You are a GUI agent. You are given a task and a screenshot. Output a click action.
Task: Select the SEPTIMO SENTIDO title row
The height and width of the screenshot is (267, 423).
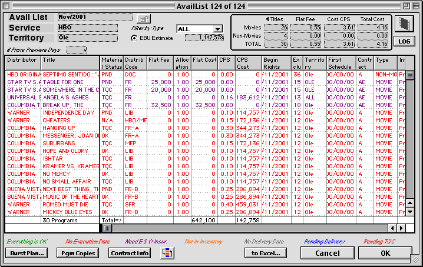point(71,74)
